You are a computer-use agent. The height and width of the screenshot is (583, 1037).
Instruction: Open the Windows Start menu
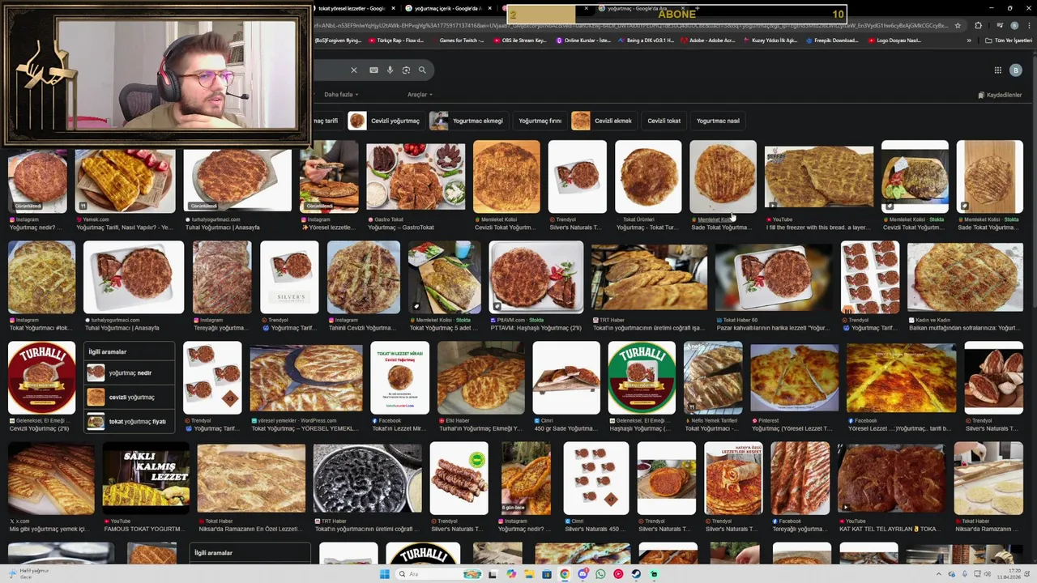(384, 574)
